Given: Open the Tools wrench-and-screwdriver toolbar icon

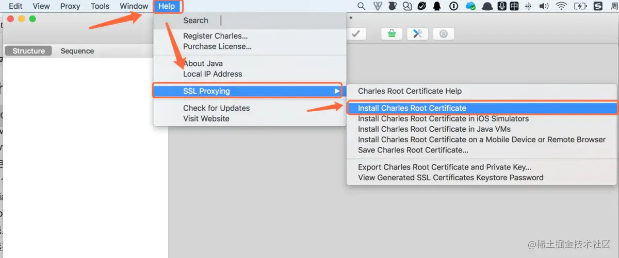Looking at the screenshot, I should tap(417, 33).
